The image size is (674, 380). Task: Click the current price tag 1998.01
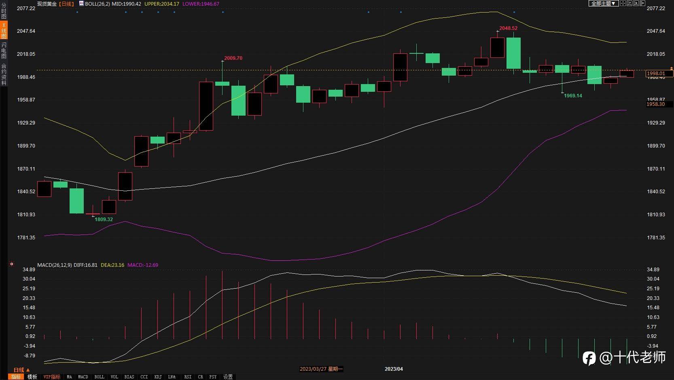tap(659, 74)
